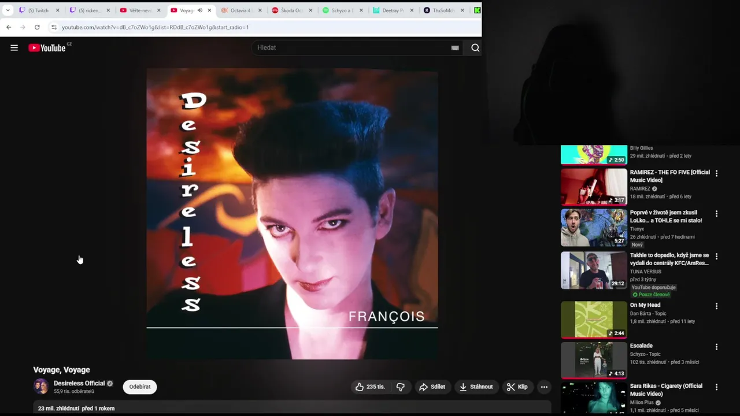This screenshot has width=740, height=416.
Task: Open the On My Head thumbnail
Action: [x=594, y=320]
